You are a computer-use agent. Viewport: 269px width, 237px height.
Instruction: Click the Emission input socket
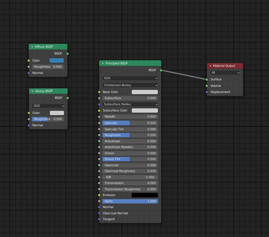(99, 195)
